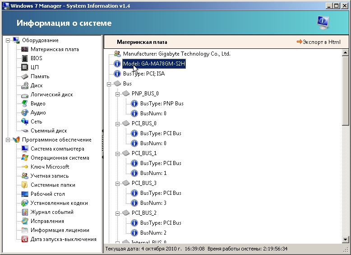Image resolution: width=351 pixels, height=255 pixels.
Task: Click the scrollbar down arrow
Action: coord(346,240)
